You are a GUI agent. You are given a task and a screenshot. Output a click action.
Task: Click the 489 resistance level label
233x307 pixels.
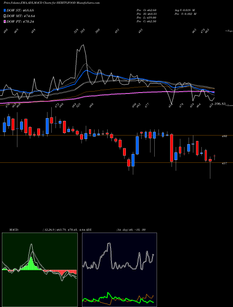click(x=224, y=136)
